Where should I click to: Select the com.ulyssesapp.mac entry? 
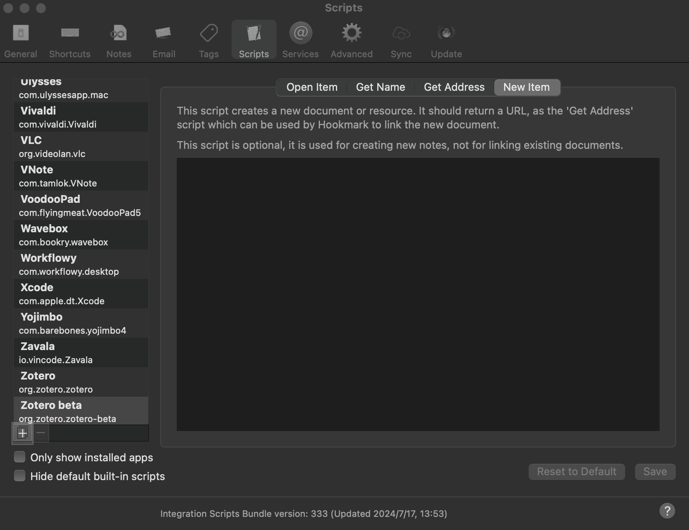coord(81,90)
